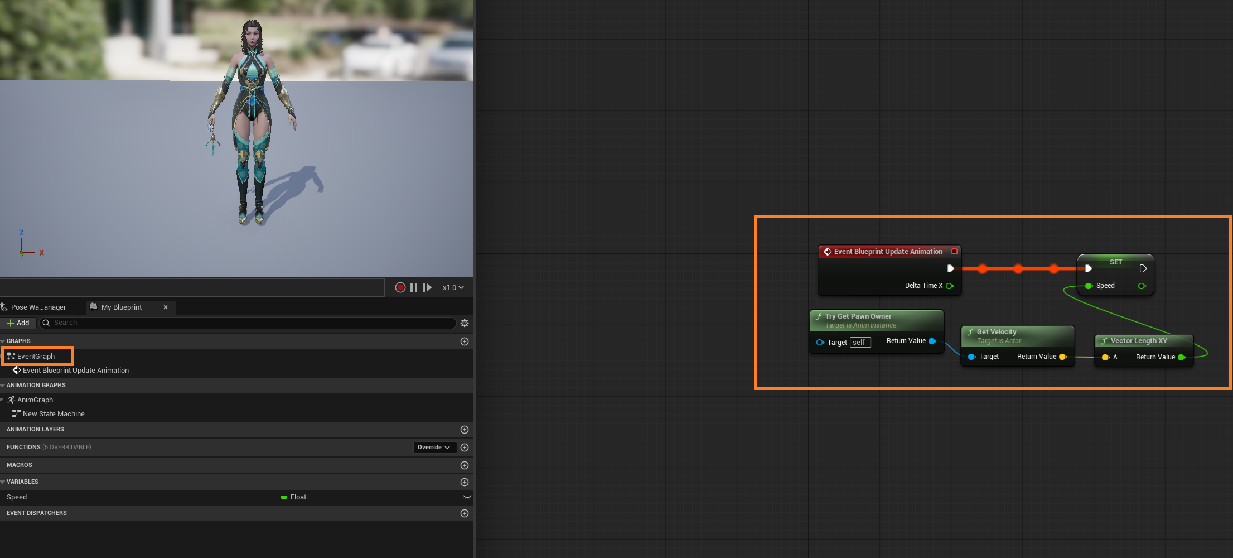
Task: Click the Add button in My Blueprint
Action: (18, 323)
